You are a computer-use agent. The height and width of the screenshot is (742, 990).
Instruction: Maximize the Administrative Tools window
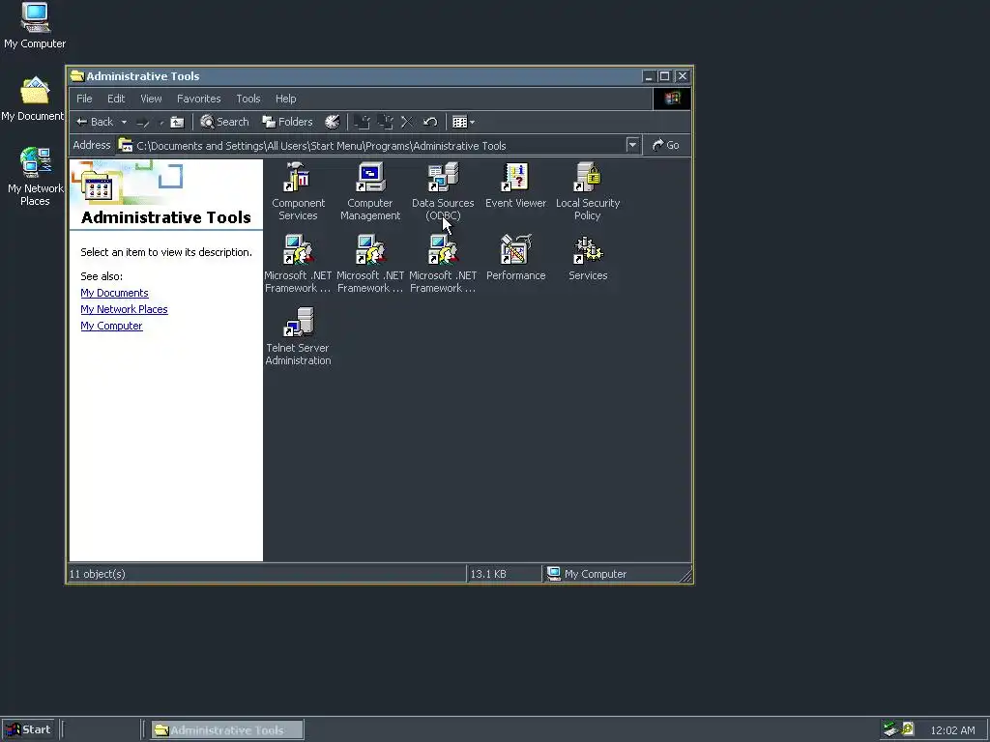coord(665,76)
